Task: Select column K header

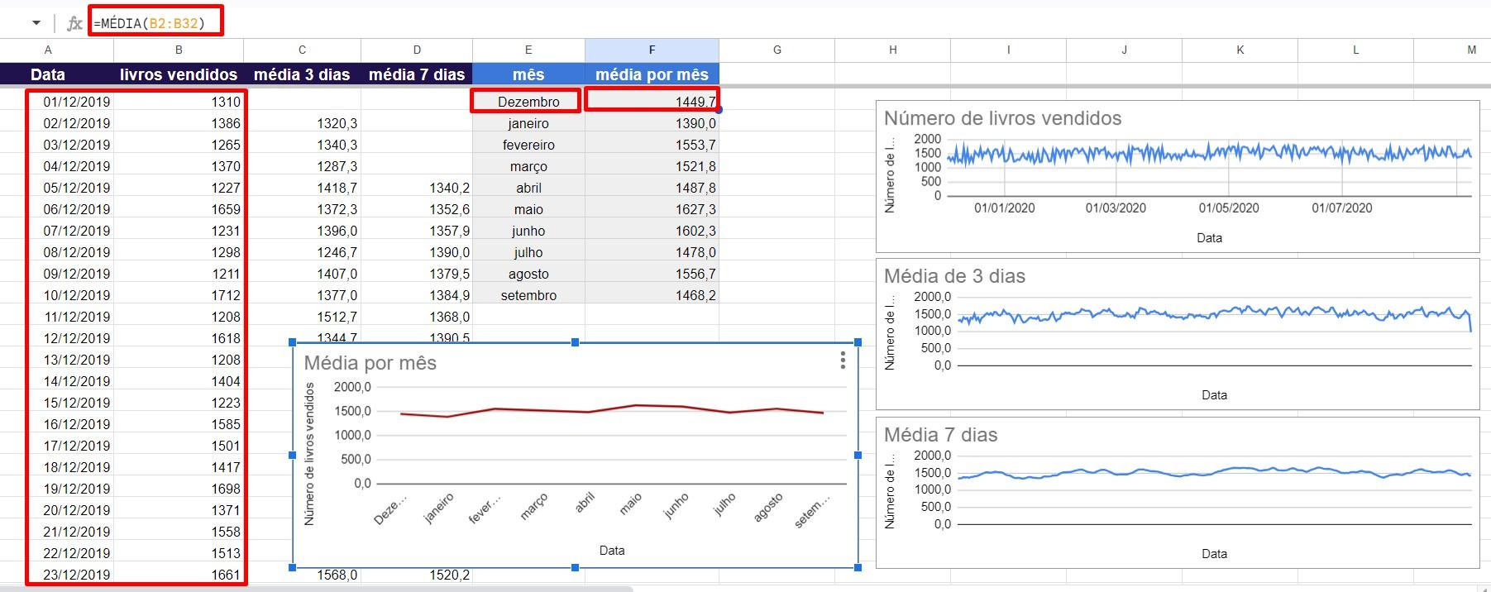Action: tap(1240, 50)
